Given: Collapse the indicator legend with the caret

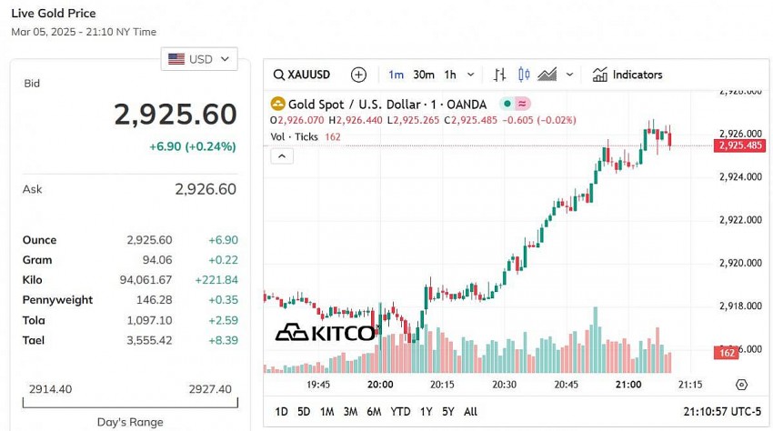Looking at the screenshot, I should click(282, 156).
